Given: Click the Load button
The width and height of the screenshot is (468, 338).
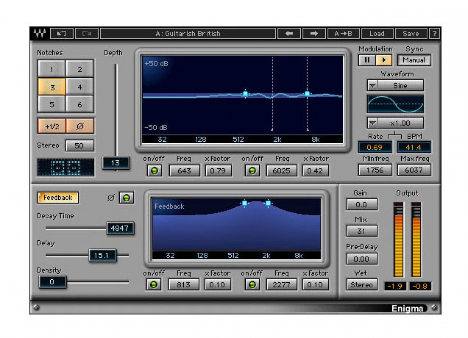Looking at the screenshot, I should [377, 33].
